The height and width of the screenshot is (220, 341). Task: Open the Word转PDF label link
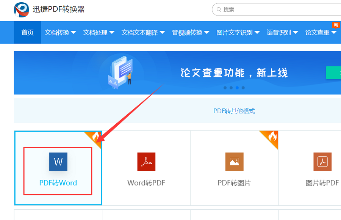click(146, 183)
